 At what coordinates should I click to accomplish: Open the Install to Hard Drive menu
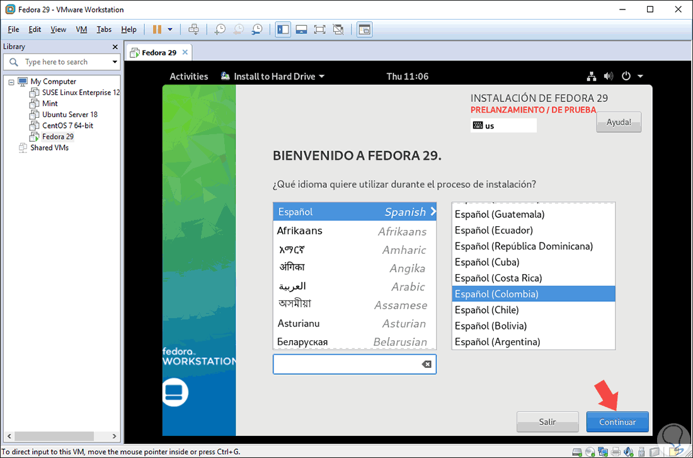[x=272, y=76]
